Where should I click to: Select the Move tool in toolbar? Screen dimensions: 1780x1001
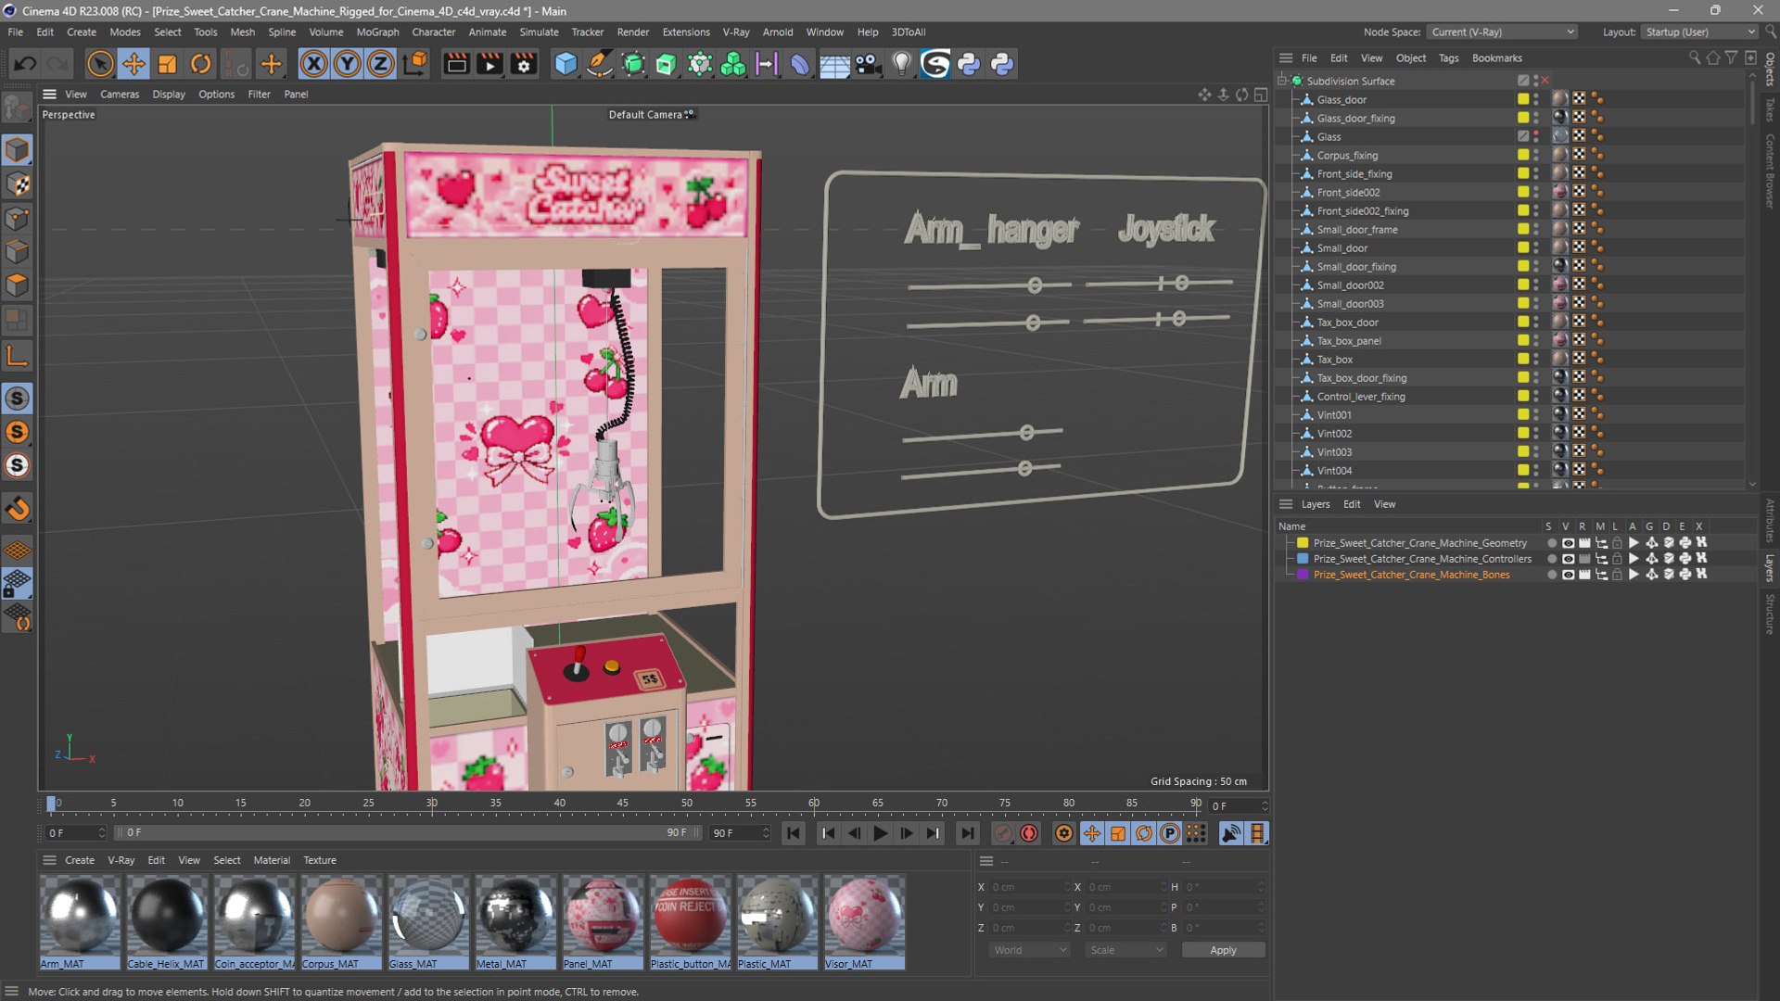coord(133,64)
